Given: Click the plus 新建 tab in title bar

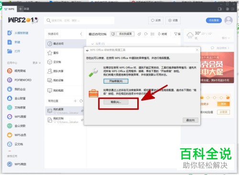Looking at the screenshot, I should coord(24,9).
